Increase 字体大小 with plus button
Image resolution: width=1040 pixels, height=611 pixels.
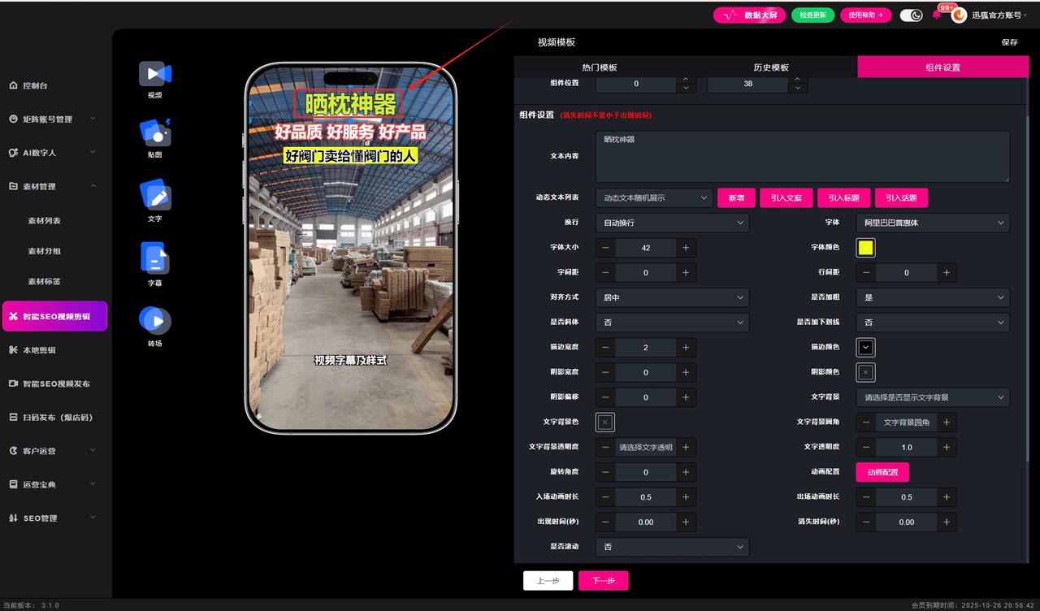(x=686, y=248)
